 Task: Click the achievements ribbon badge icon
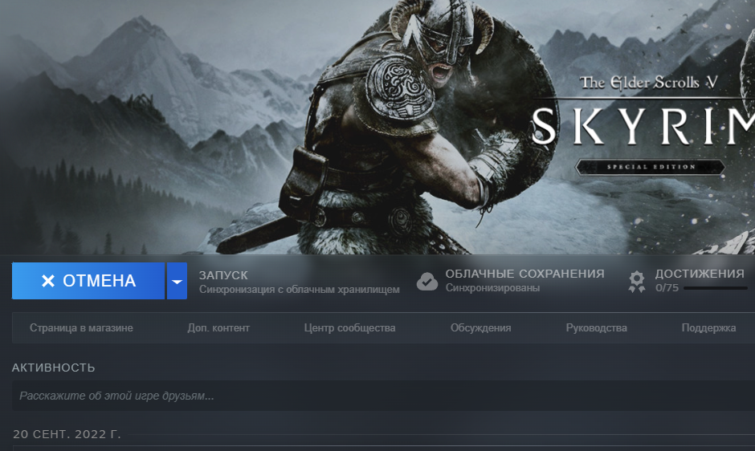click(637, 282)
